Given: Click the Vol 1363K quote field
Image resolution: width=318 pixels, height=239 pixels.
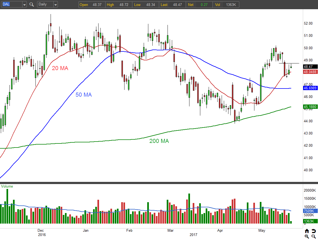Looking at the screenshot, I should pyautogui.click(x=226, y=5).
